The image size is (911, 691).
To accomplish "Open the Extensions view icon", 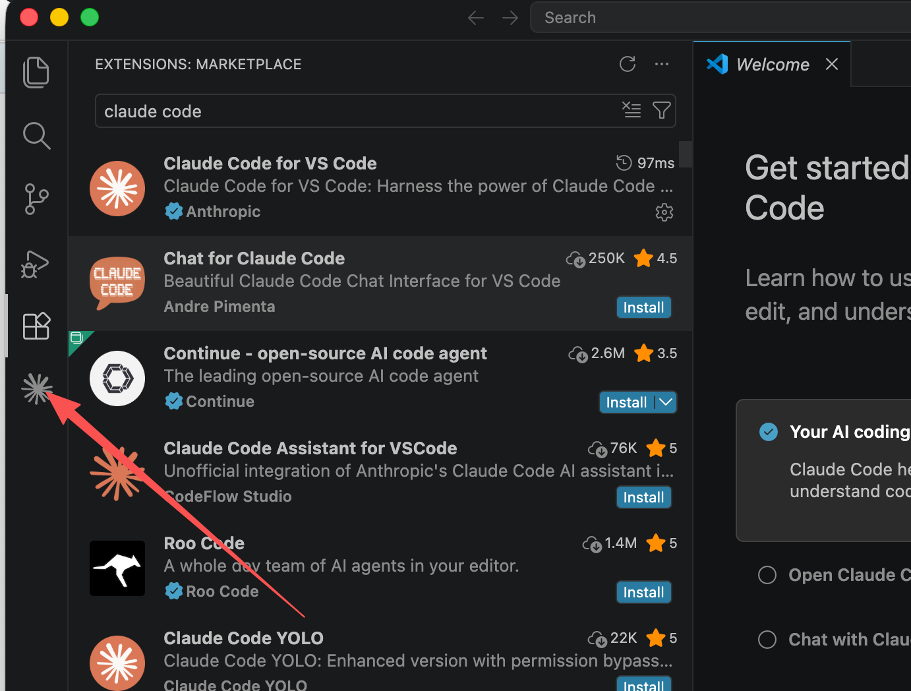I will tap(36, 326).
